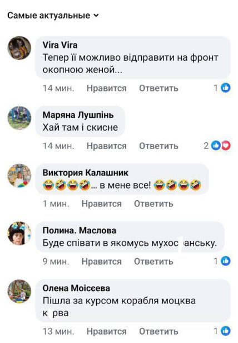
Task: Click the like reaction icon on Vira Vira's comment
Action: coord(226,88)
